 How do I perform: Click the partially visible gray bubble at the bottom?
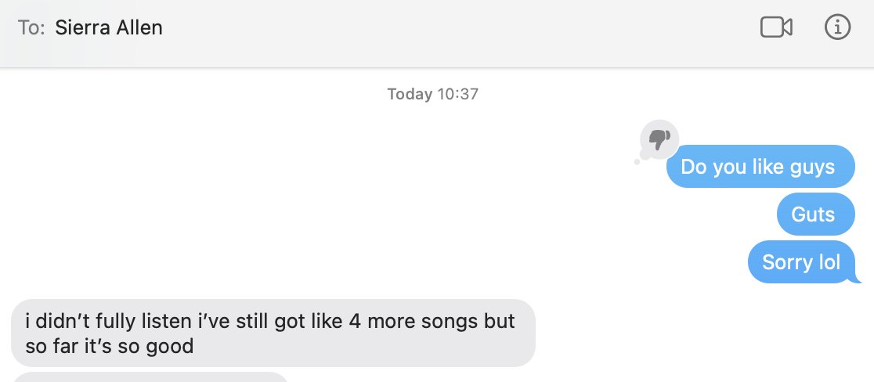coord(150,377)
